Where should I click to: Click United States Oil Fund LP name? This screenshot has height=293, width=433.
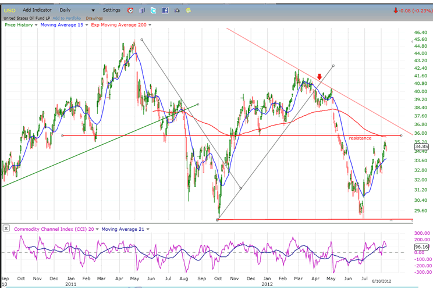tap(27, 18)
